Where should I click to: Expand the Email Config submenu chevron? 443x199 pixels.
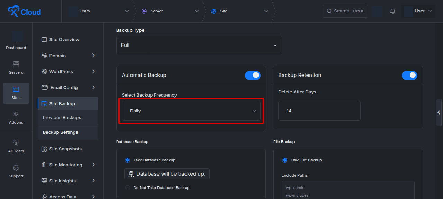click(93, 87)
